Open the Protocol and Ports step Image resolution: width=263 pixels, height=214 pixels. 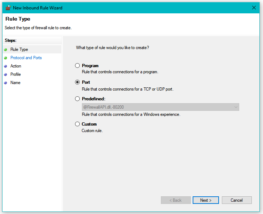click(x=26, y=58)
